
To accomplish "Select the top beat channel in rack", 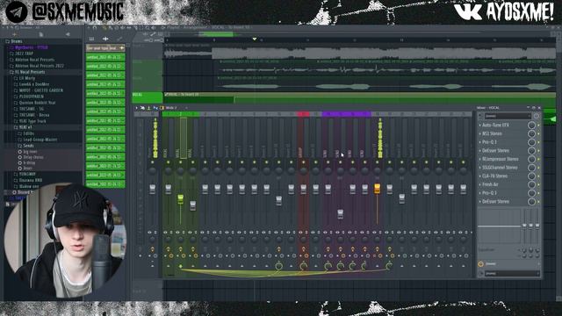I will coord(105,48).
